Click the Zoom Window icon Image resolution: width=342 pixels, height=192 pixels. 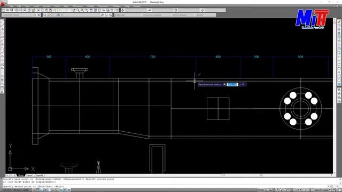[x=82, y=10]
